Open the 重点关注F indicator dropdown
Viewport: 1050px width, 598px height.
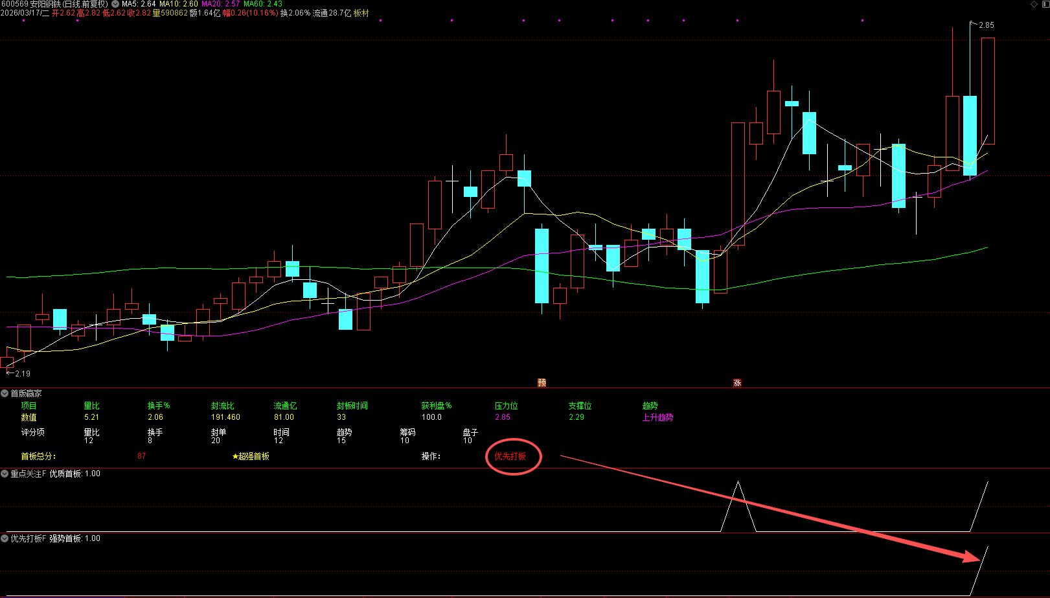[x=5, y=474]
